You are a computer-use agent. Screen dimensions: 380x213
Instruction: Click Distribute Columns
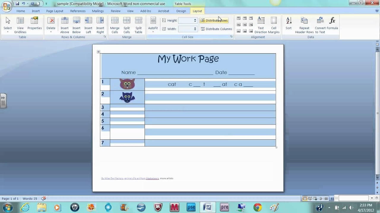point(216,29)
